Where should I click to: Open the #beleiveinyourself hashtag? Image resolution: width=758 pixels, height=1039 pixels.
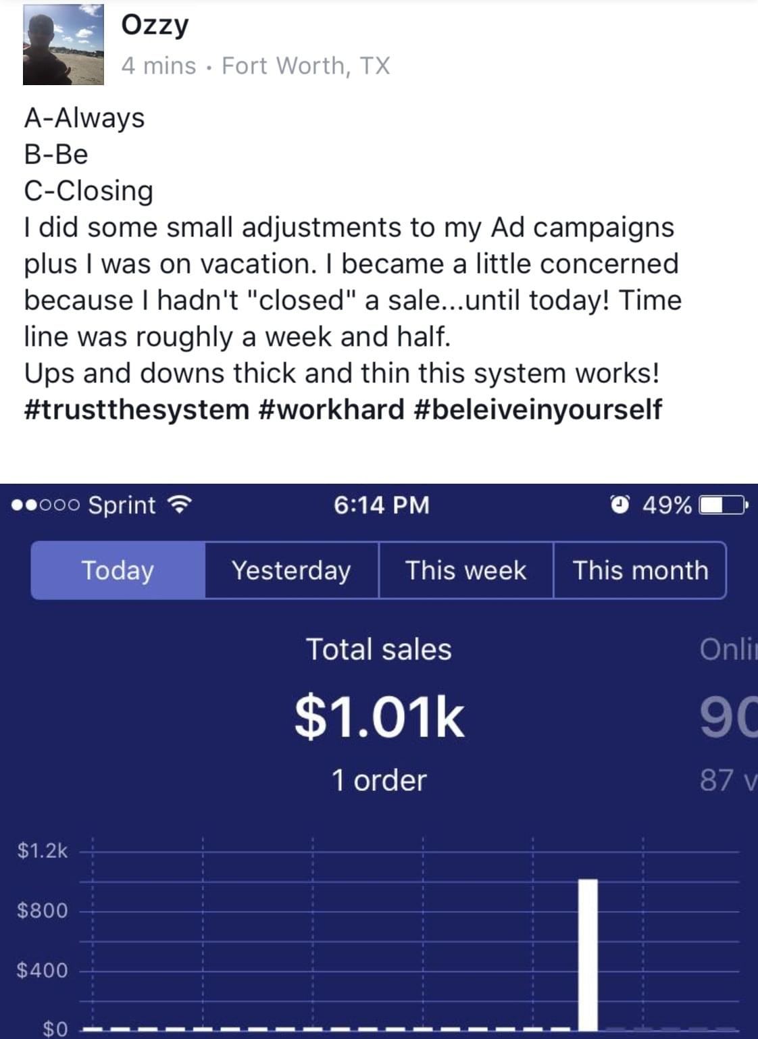(x=536, y=409)
